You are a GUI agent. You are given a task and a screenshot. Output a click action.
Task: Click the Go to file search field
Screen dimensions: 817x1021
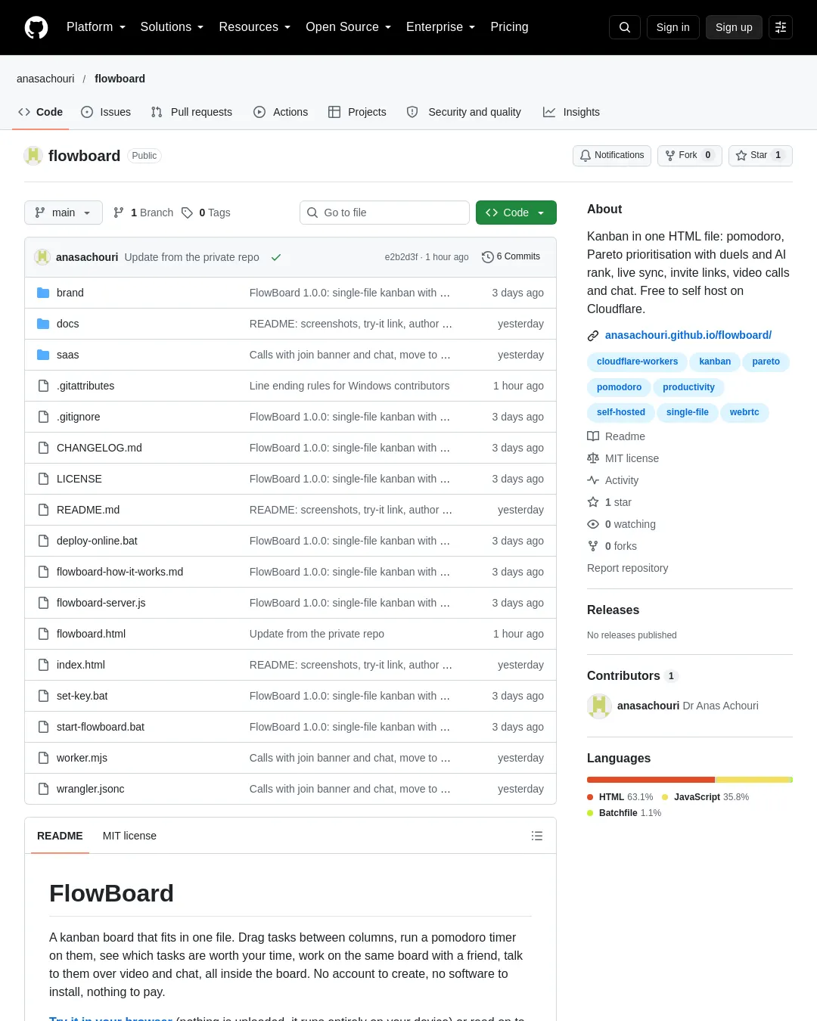(x=384, y=213)
